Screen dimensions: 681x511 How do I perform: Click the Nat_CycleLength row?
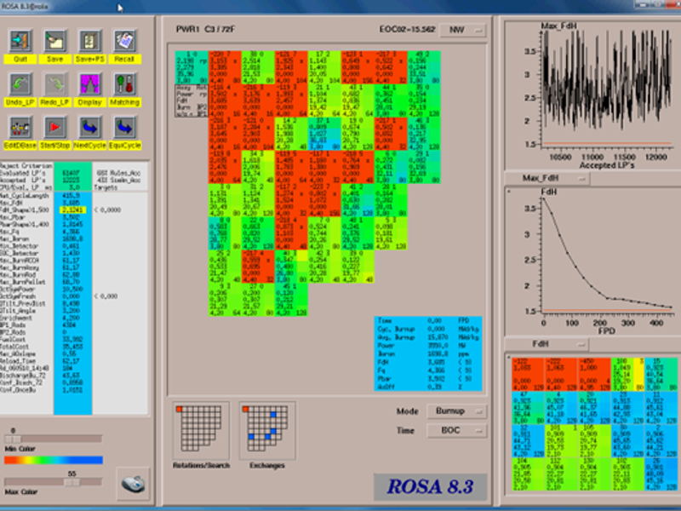[x=74, y=196]
